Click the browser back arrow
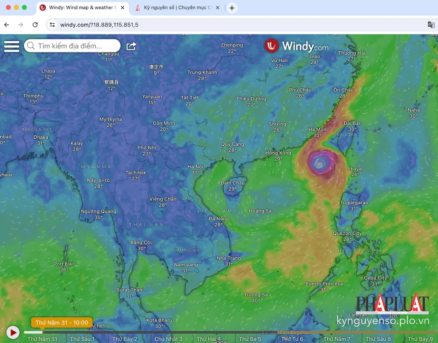Image resolution: width=438 pixels, height=343 pixels. point(7,25)
